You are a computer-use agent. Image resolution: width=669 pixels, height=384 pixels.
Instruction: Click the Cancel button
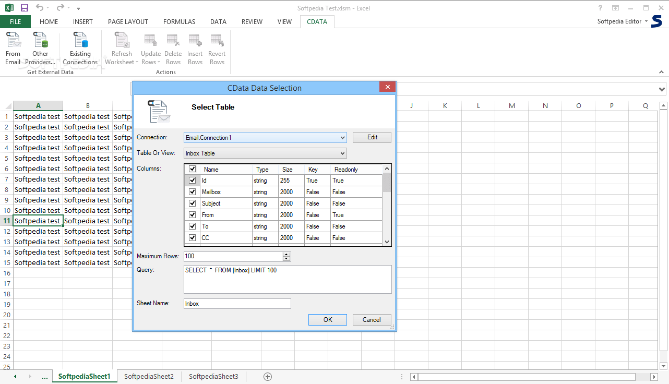coord(372,320)
